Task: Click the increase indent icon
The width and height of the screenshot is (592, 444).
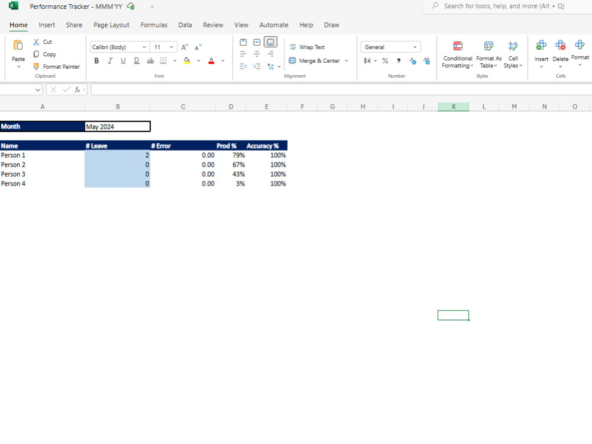Action: click(257, 66)
